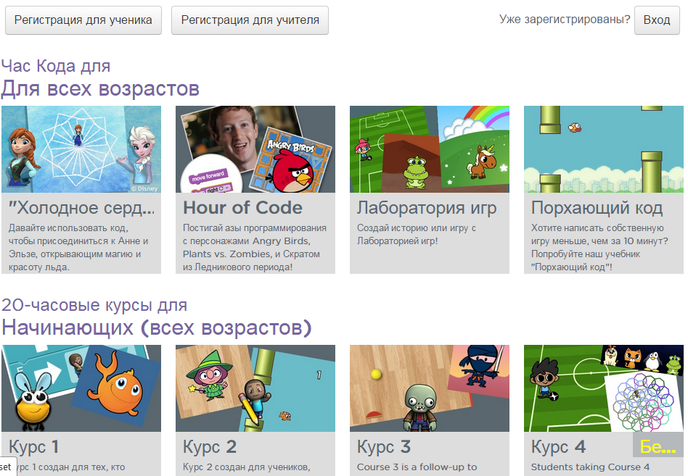Click heading Час Кода для

(x=56, y=66)
